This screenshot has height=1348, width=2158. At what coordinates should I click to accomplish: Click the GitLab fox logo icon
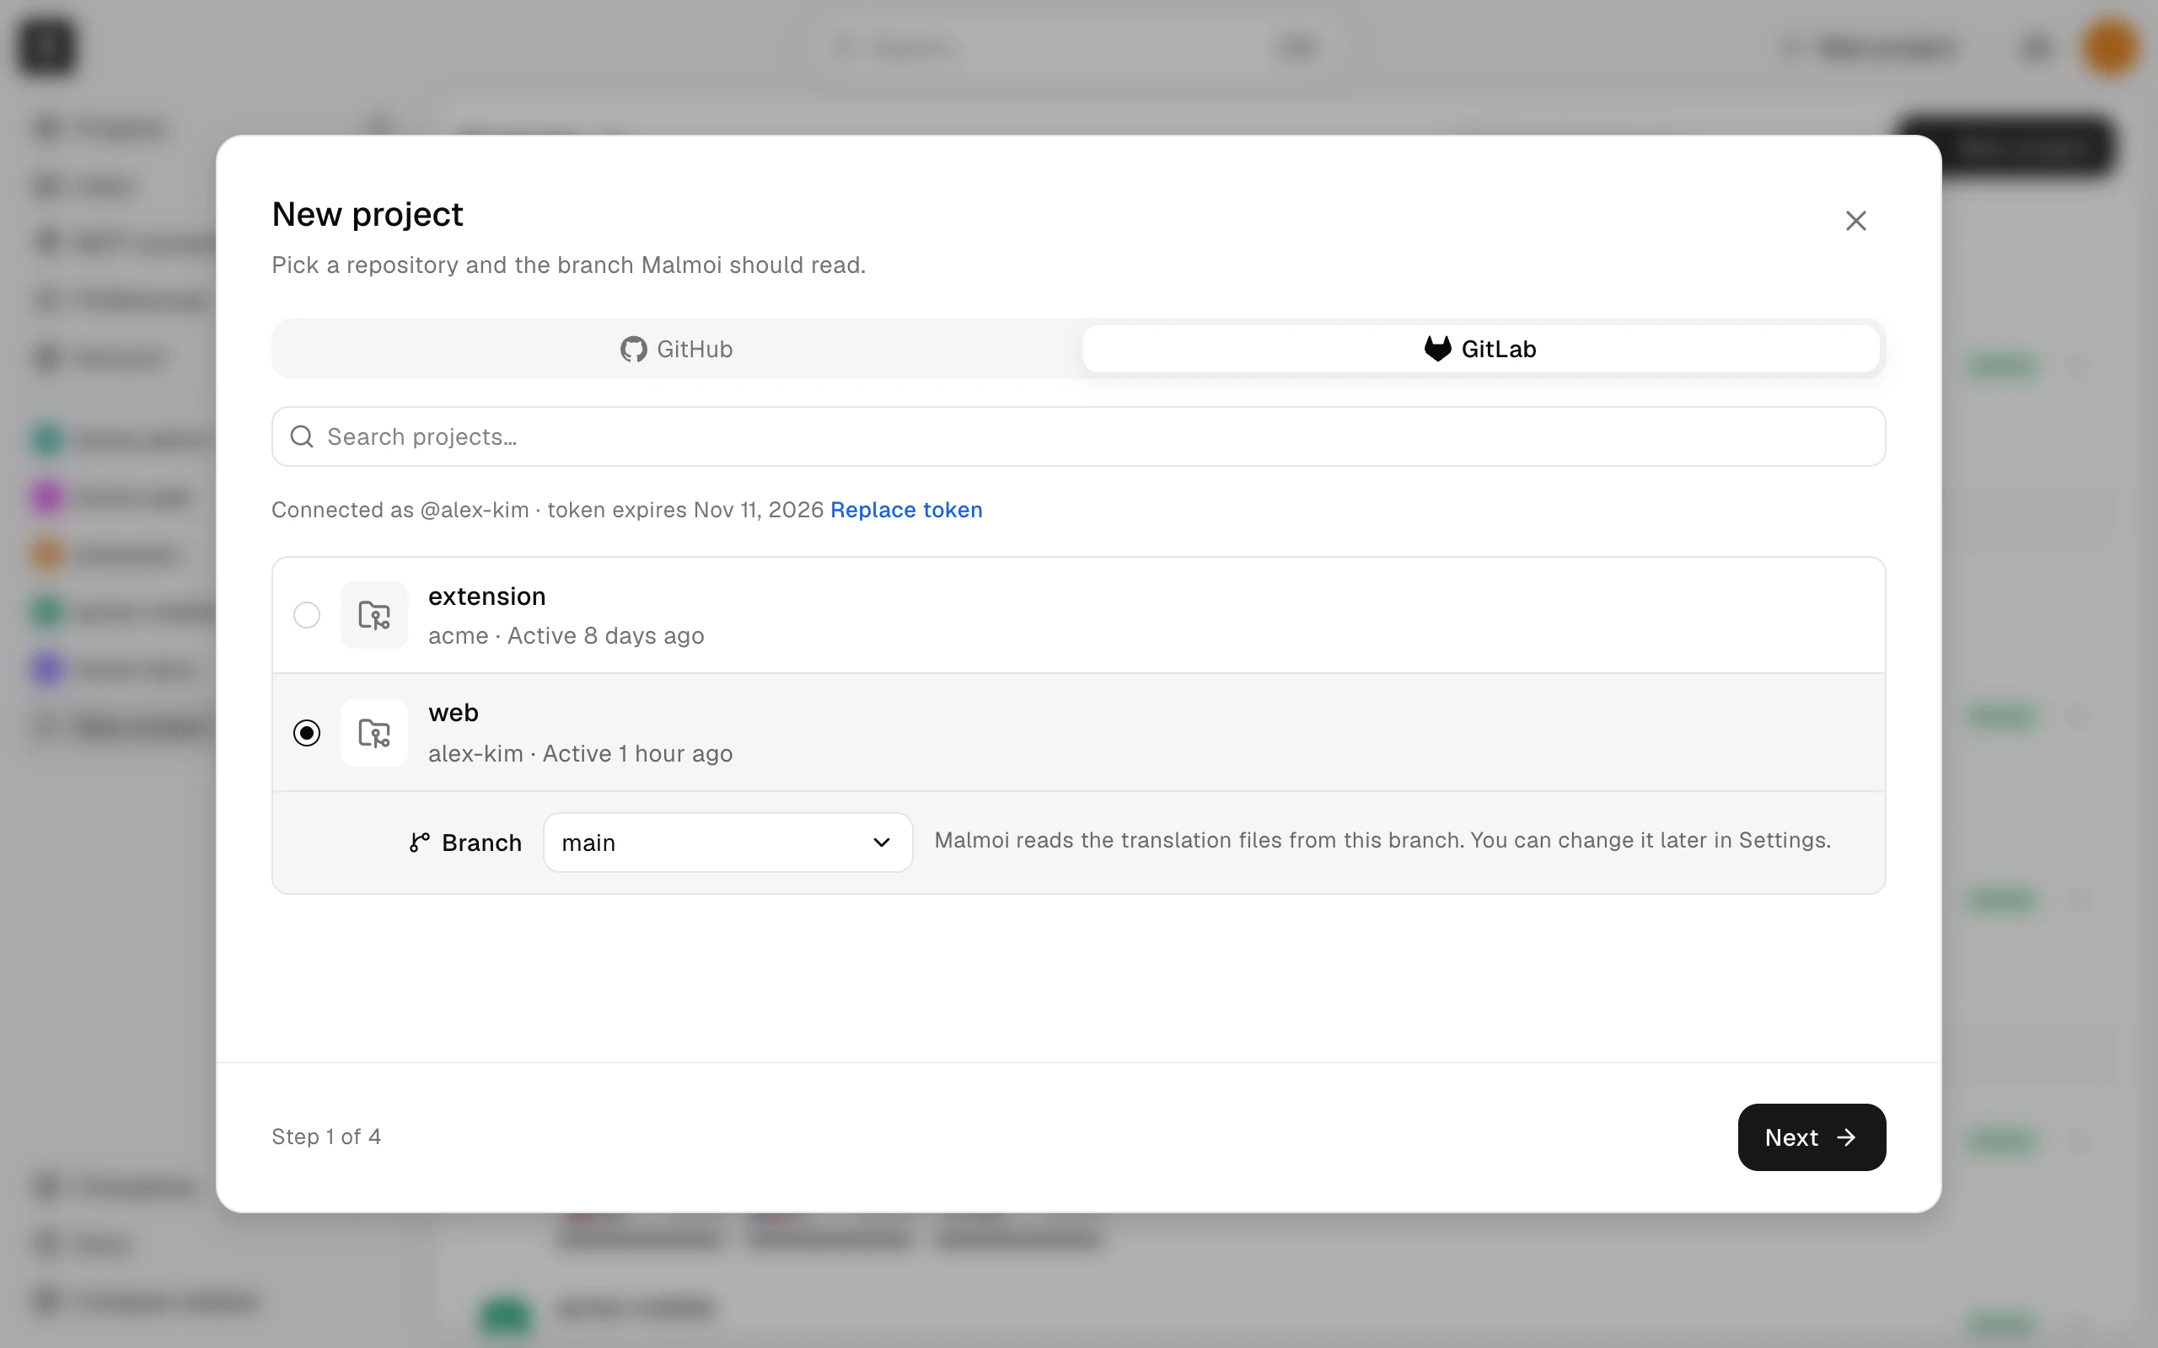pyautogui.click(x=1437, y=349)
